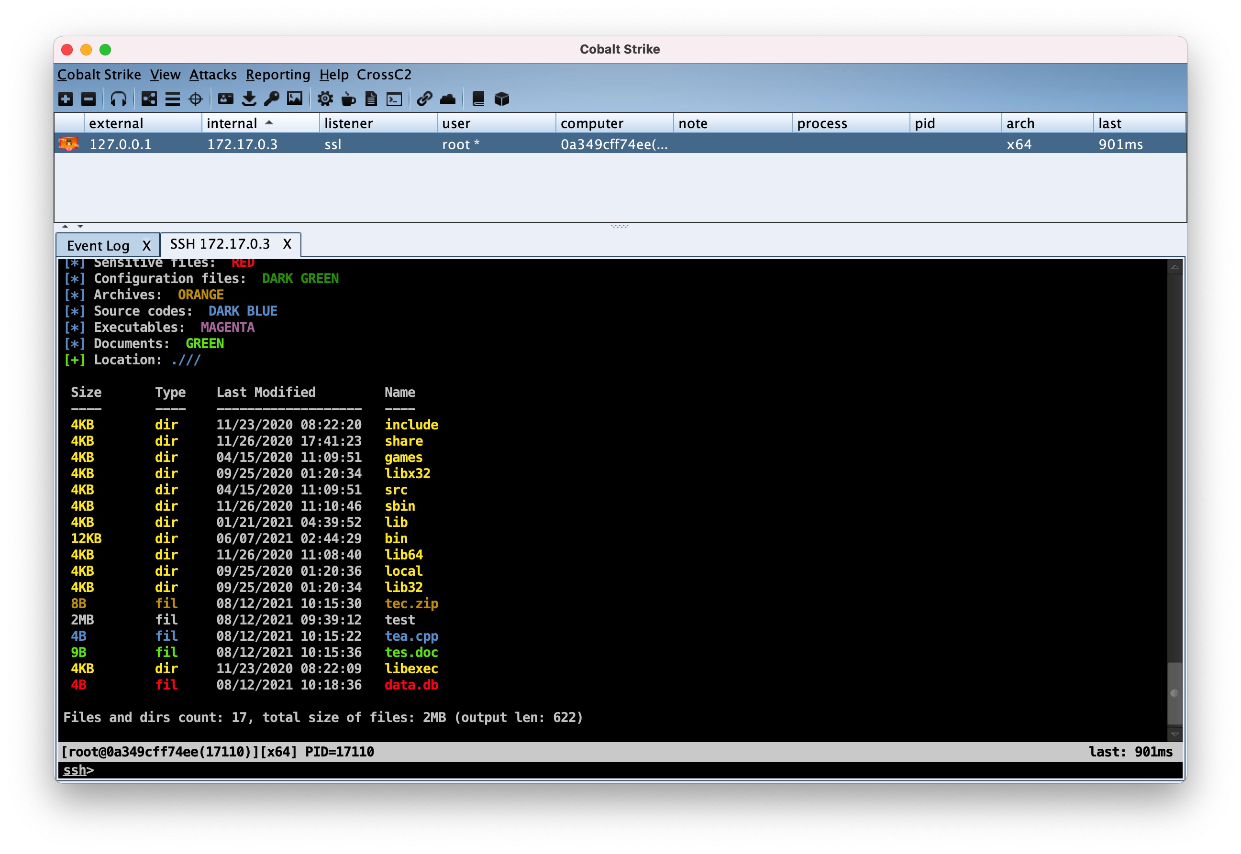This screenshot has height=854, width=1241.
Task: Click the headphones listeners icon
Action: (118, 99)
